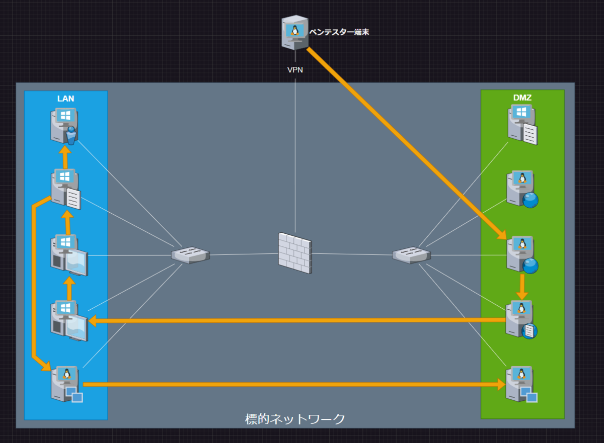Select the DMZ Linux machine with window badge

(x=522, y=385)
